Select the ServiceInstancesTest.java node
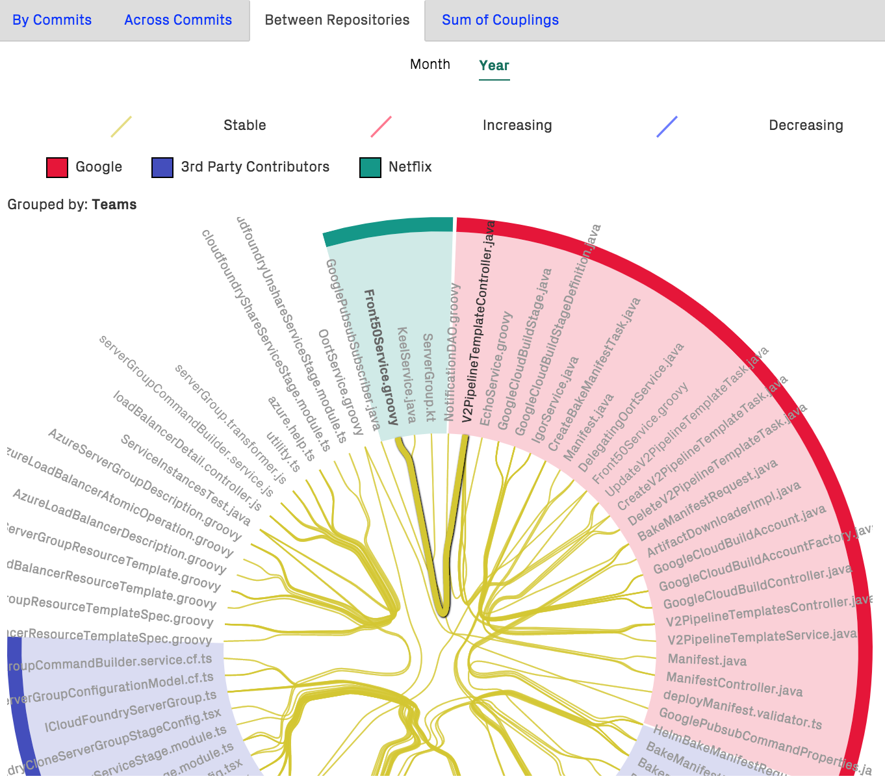This screenshot has height=783, width=885. (186, 480)
